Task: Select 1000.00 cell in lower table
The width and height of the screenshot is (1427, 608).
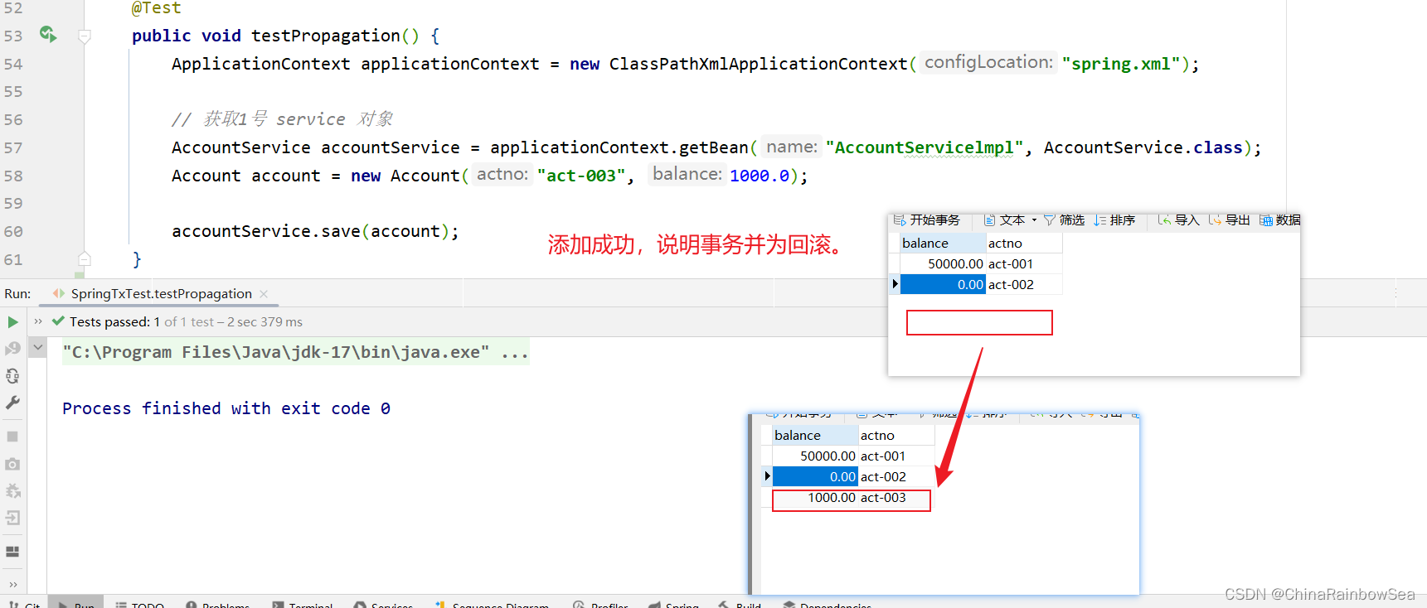Action: pos(815,498)
